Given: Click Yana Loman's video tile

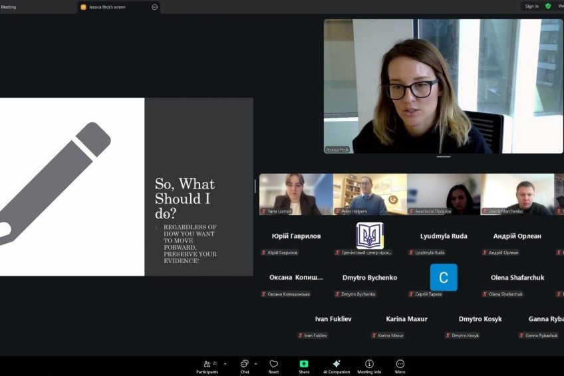Looking at the screenshot, I should pos(296,194).
